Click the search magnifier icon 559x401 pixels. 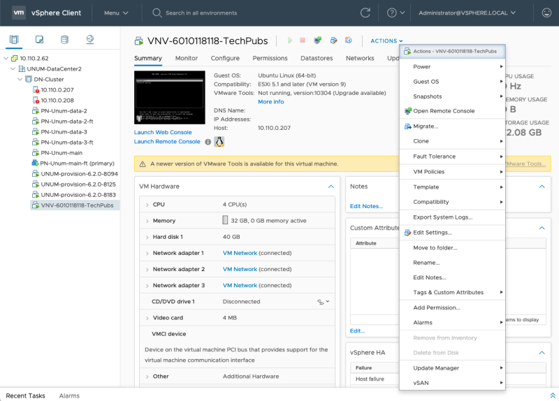click(x=157, y=13)
